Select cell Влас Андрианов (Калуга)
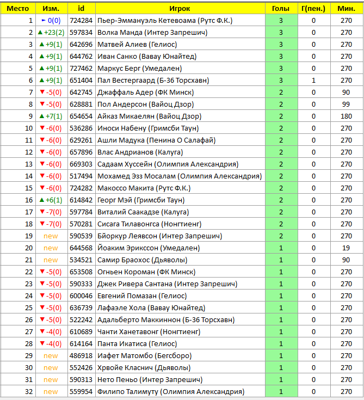Image resolution: width=364 pixels, height=400 pixels. point(180,152)
